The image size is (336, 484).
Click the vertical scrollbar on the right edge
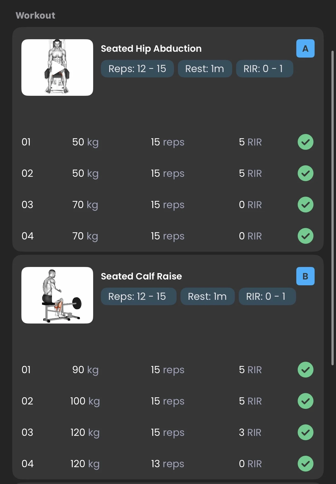click(332, 208)
